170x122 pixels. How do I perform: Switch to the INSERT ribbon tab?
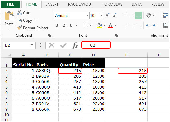point(52,4)
